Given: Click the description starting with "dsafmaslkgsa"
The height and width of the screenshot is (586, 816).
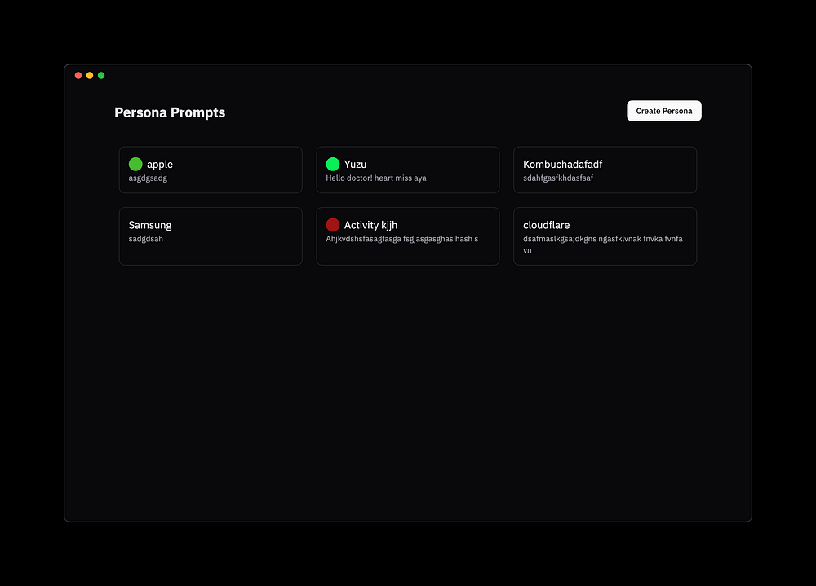Looking at the screenshot, I should [x=602, y=239].
